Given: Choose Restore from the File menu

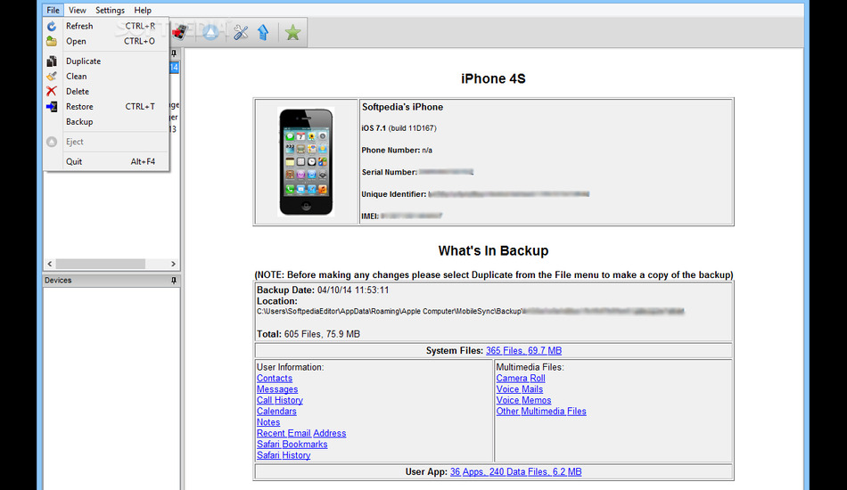Looking at the screenshot, I should click(106, 106).
